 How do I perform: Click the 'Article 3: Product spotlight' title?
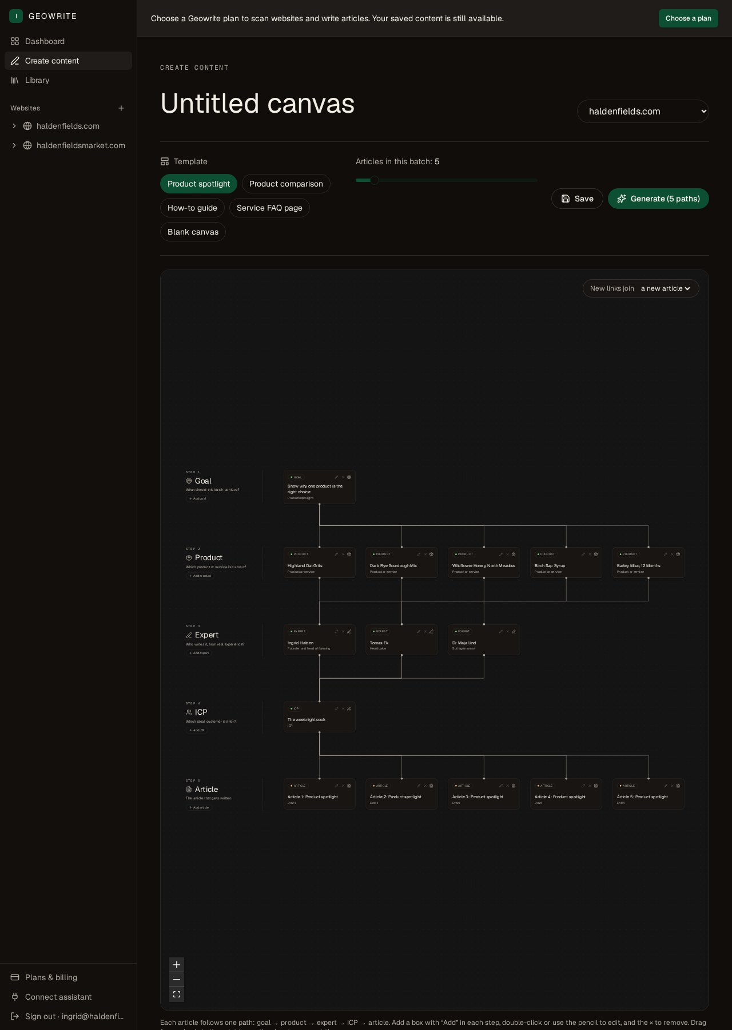[478, 797]
